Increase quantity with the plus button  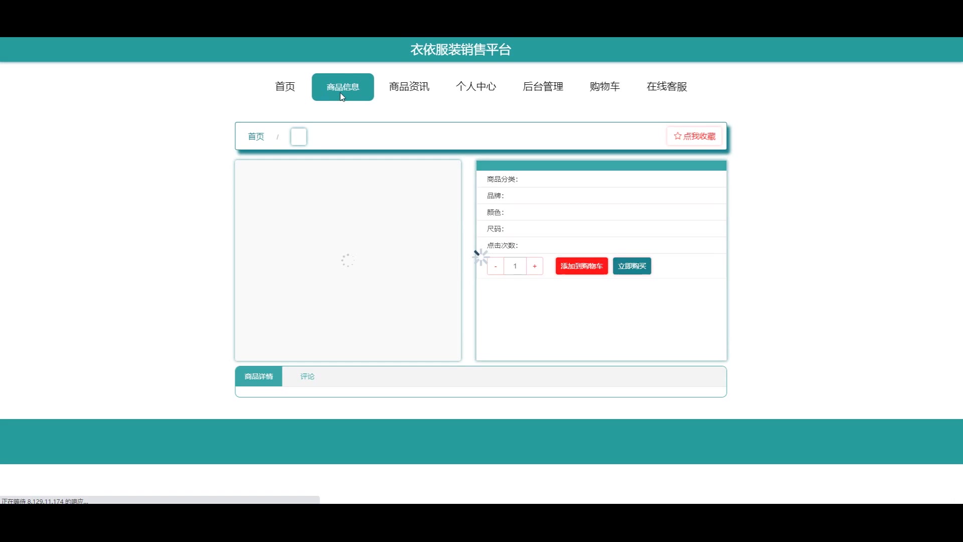click(535, 266)
